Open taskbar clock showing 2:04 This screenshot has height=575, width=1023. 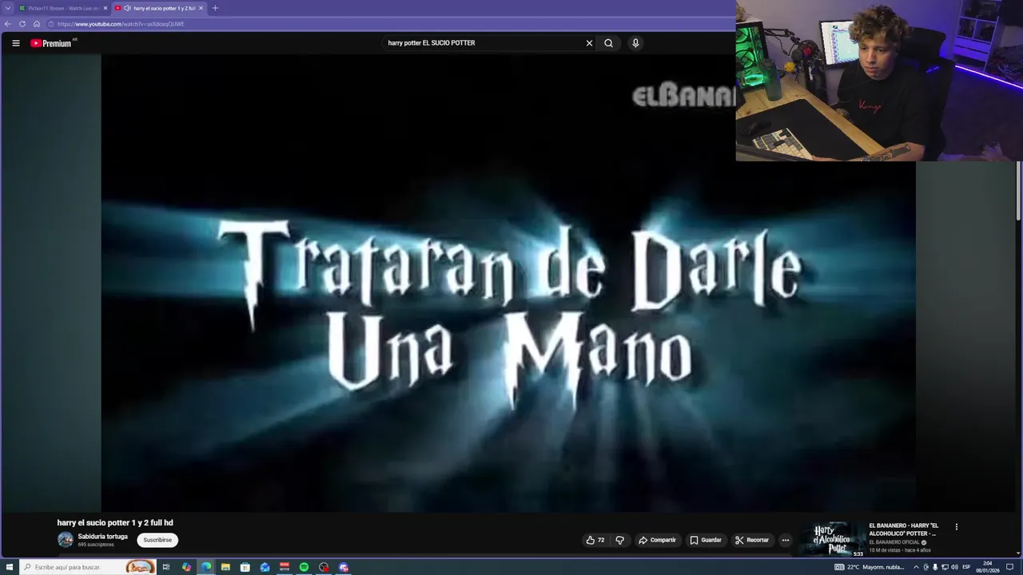(988, 567)
